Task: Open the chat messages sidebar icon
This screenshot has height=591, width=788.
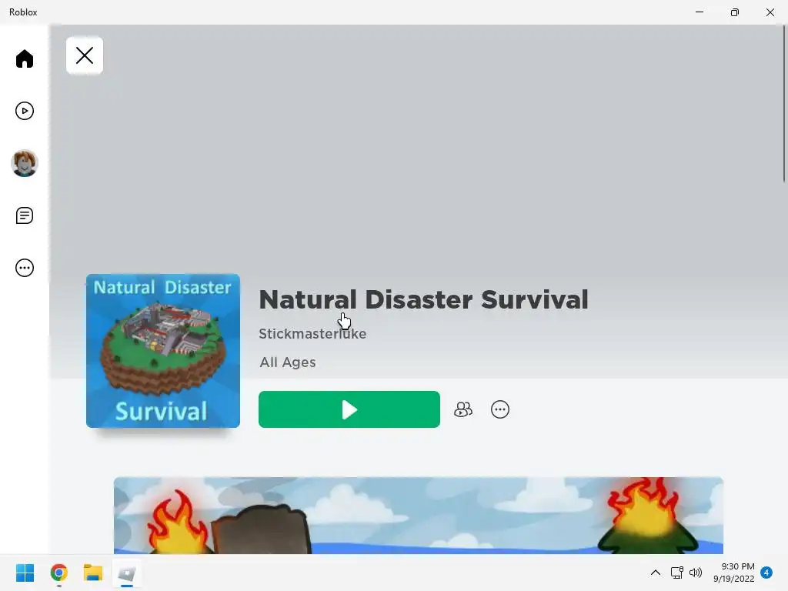Action: click(x=24, y=215)
